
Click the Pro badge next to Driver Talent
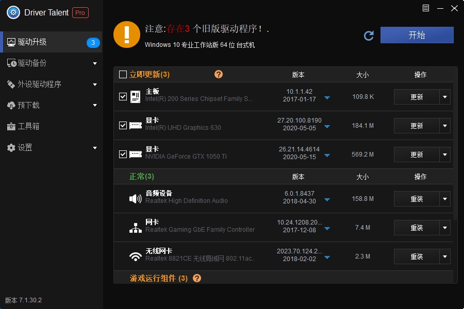[x=80, y=13]
